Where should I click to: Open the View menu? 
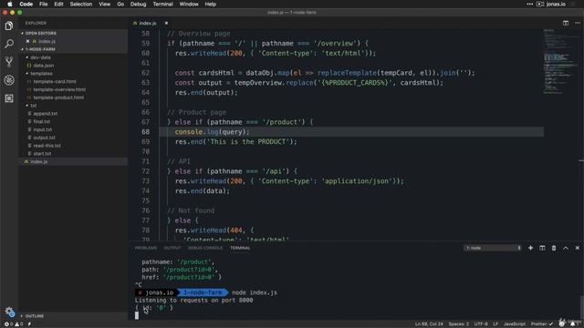click(x=104, y=4)
